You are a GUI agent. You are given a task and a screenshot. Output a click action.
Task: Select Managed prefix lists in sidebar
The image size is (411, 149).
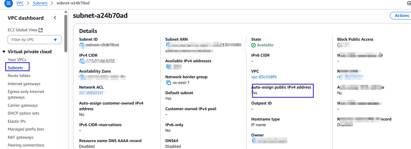tap(26, 129)
